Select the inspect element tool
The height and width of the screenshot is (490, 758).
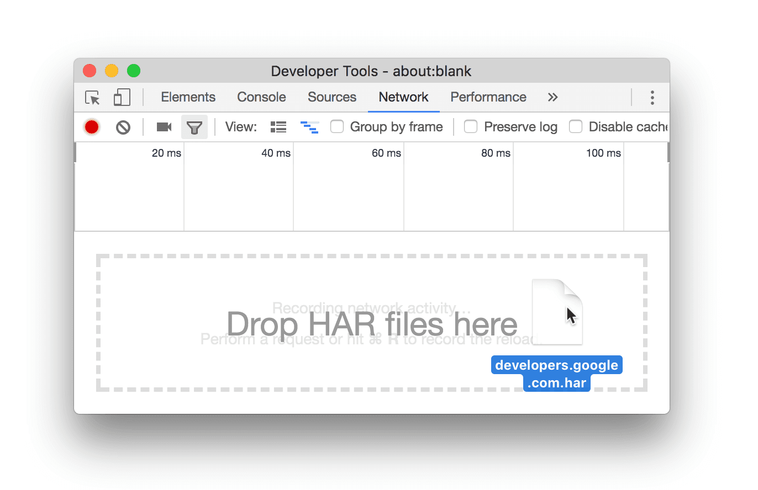click(x=93, y=97)
